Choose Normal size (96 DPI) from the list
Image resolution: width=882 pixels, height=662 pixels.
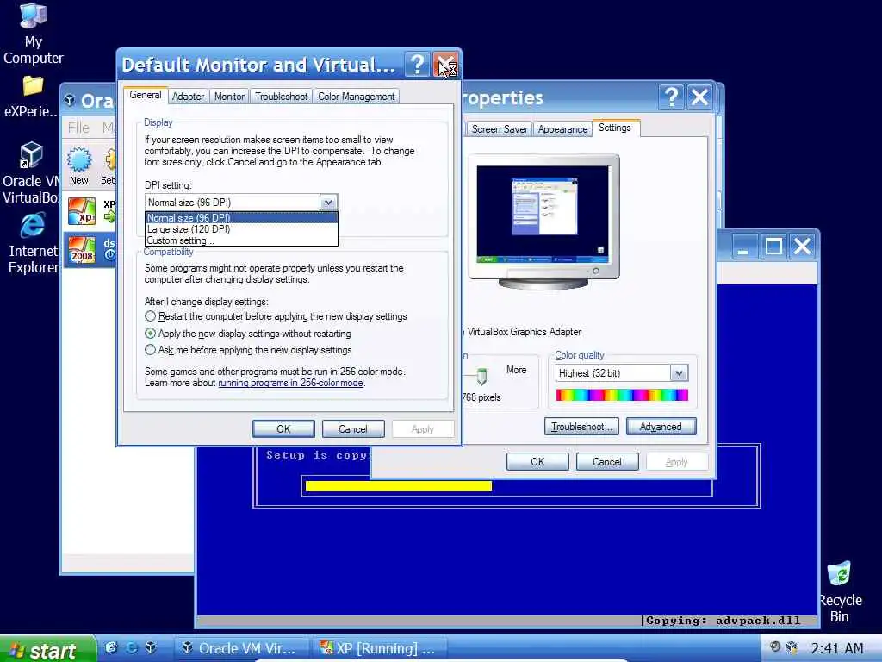click(x=241, y=218)
